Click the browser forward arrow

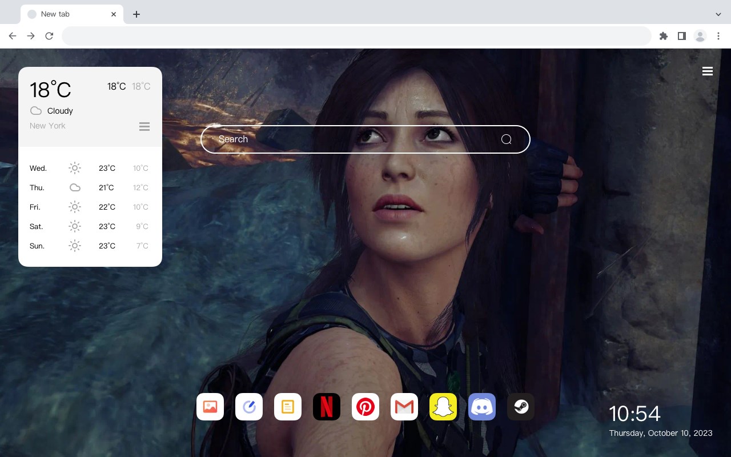[31, 36]
